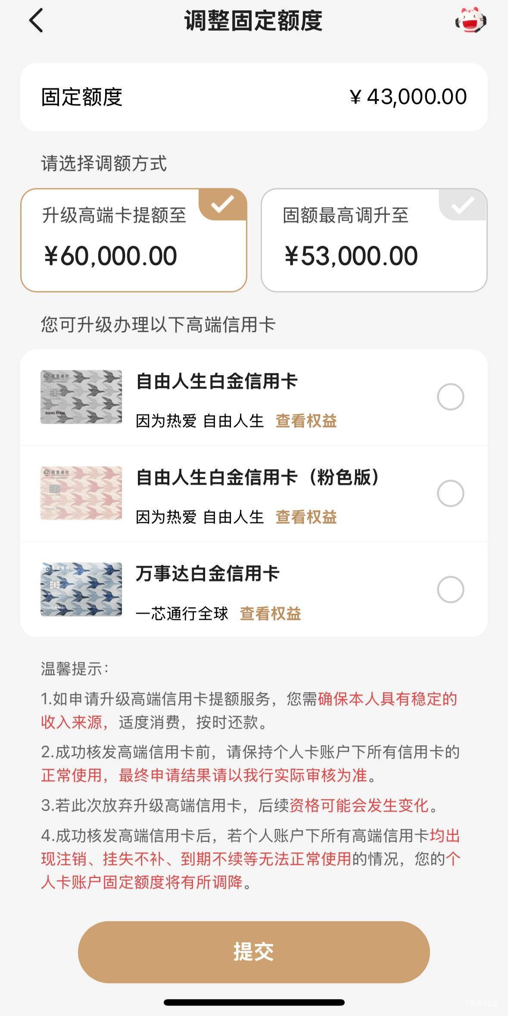Tap the 固额最高调升至 grey checkmark icon
The width and height of the screenshot is (508, 1016).
(463, 205)
